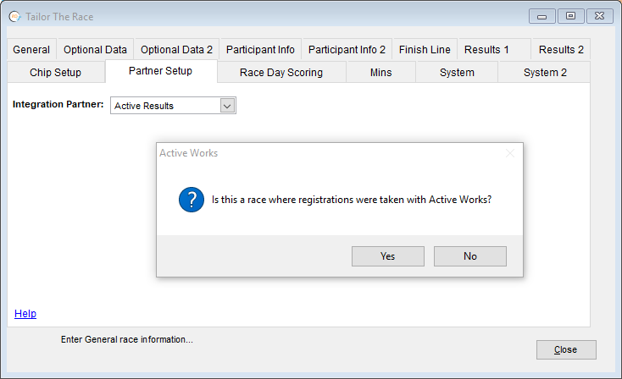The width and height of the screenshot is (622, 379).
Task: Open the Finish Line tab
Action: point(425,50)
